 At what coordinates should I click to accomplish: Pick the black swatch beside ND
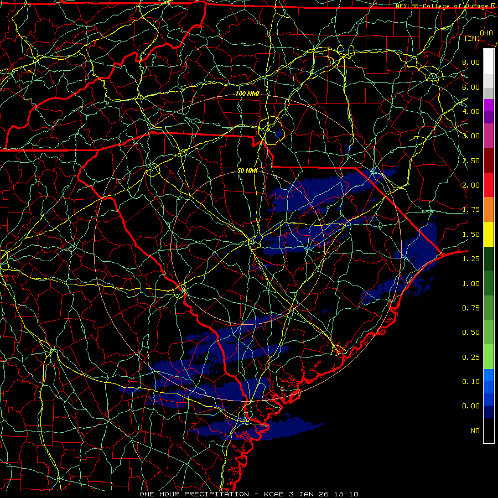489,430
